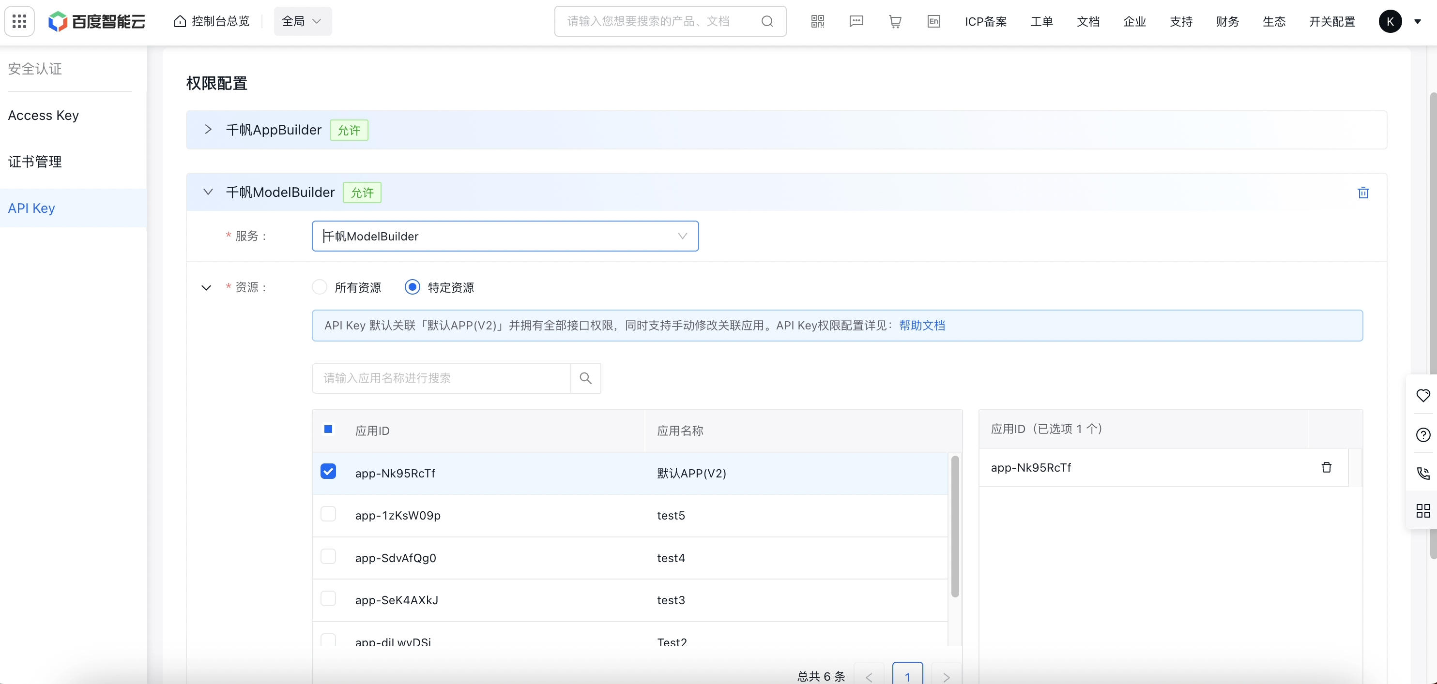Open 财务 in top navigation
This screenshot has width=1437, height=684.
1227,21
